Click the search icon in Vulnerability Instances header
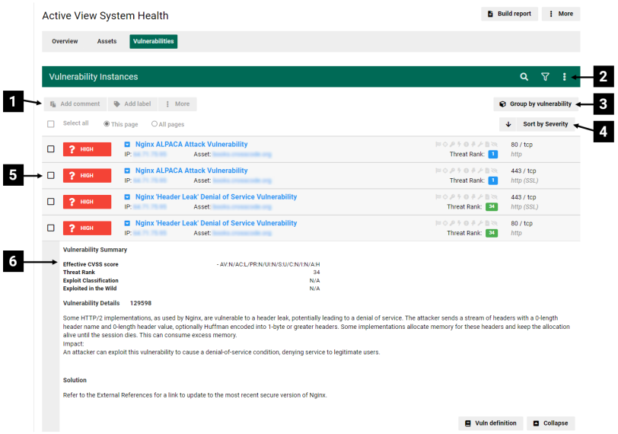This screenshot has width=618, height=434. (x=524, y=77)
